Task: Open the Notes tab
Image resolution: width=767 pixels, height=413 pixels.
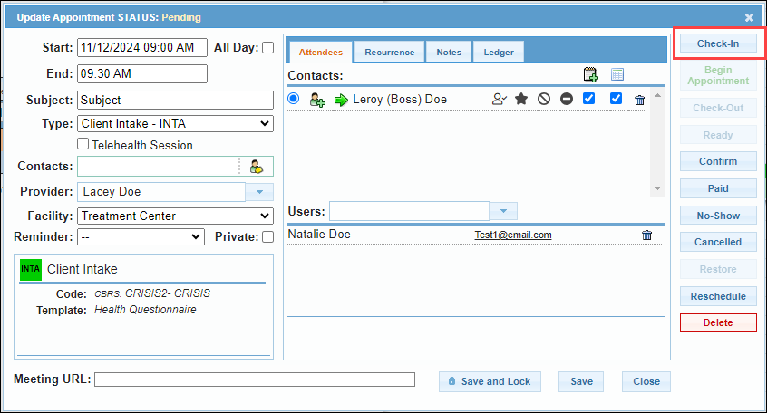Action: click(x=449, y=53)
